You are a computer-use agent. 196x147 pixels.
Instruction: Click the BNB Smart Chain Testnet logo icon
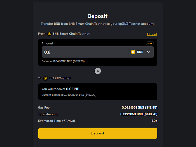tap(49, 34)
